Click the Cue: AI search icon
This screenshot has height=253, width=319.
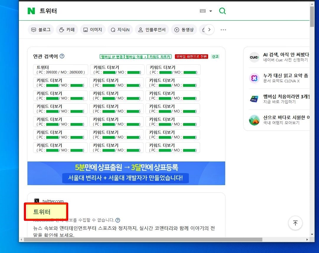tap(254, 57)
